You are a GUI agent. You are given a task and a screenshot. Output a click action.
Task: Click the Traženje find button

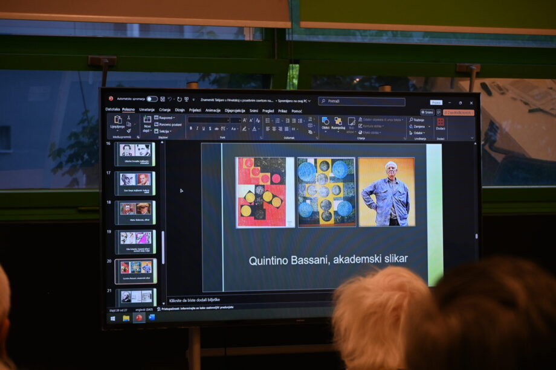[x=416, y=120]
